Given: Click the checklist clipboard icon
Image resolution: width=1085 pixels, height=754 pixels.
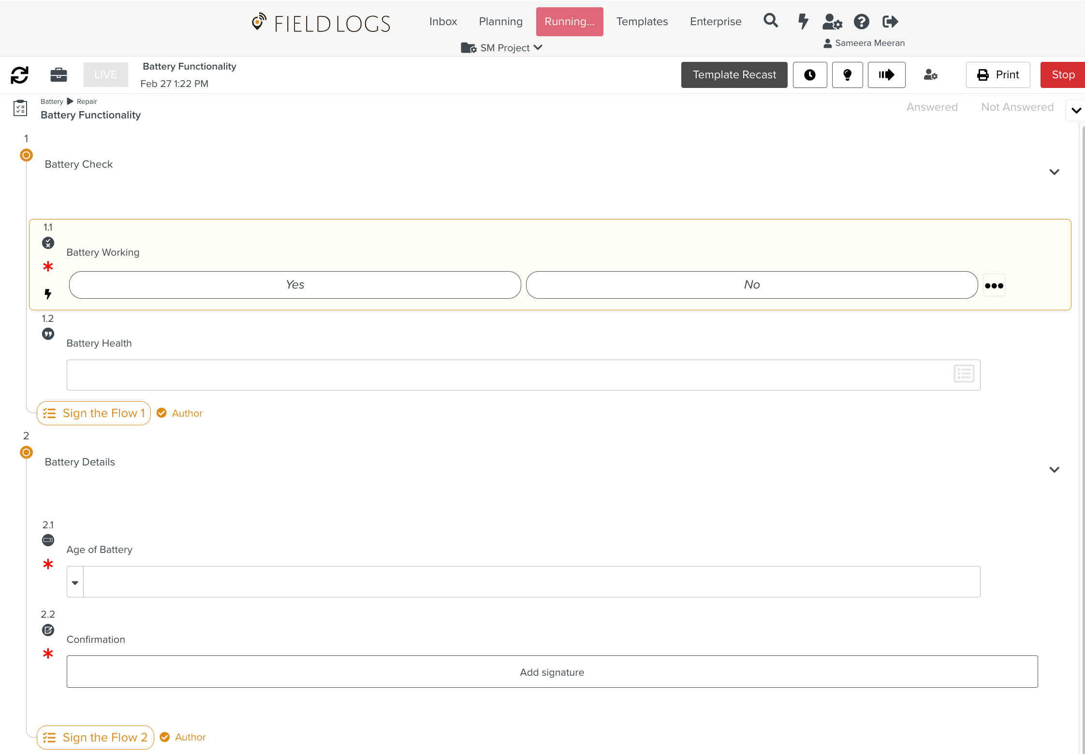Looking at the screenshot, I should tap(20, 108).
